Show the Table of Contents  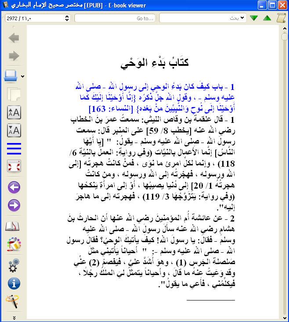[14, 149]
